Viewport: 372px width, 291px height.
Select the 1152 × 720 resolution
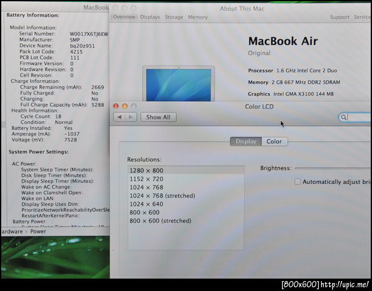coord(186,179)
